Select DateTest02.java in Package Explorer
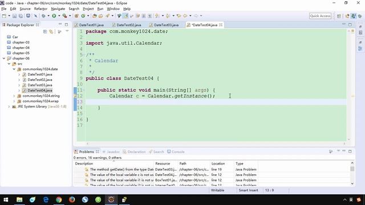 pyautogui.click(x=40, y=80)
